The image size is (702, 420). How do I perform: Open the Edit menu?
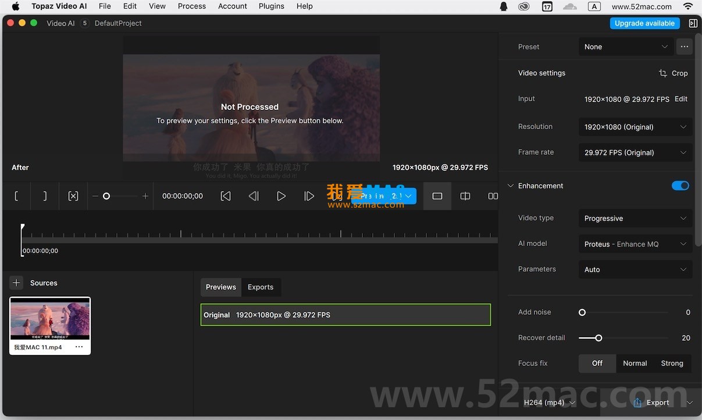click(130, 6)
